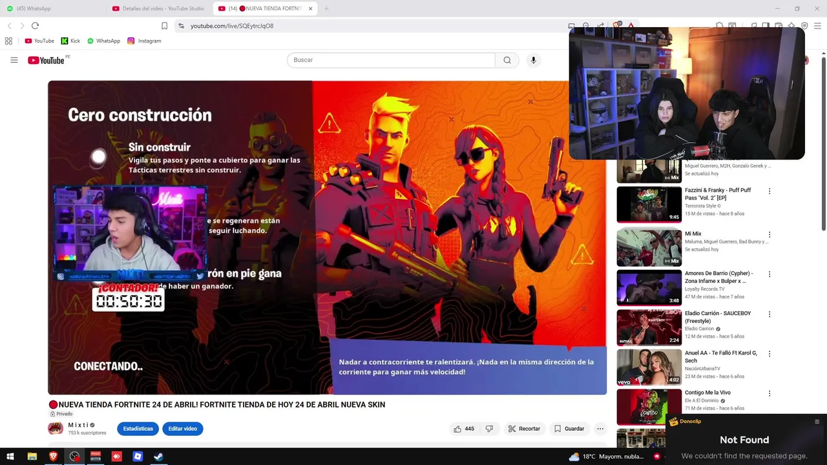Open options menu for Fazzini & Franky video
This screenshot has width=827, height=465.
point(769,191)
